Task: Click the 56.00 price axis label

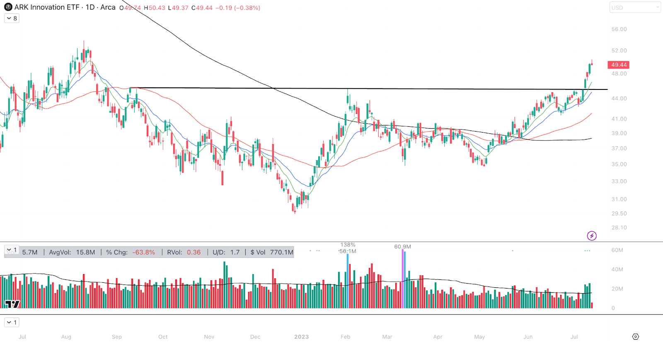Action: [619, 29]
